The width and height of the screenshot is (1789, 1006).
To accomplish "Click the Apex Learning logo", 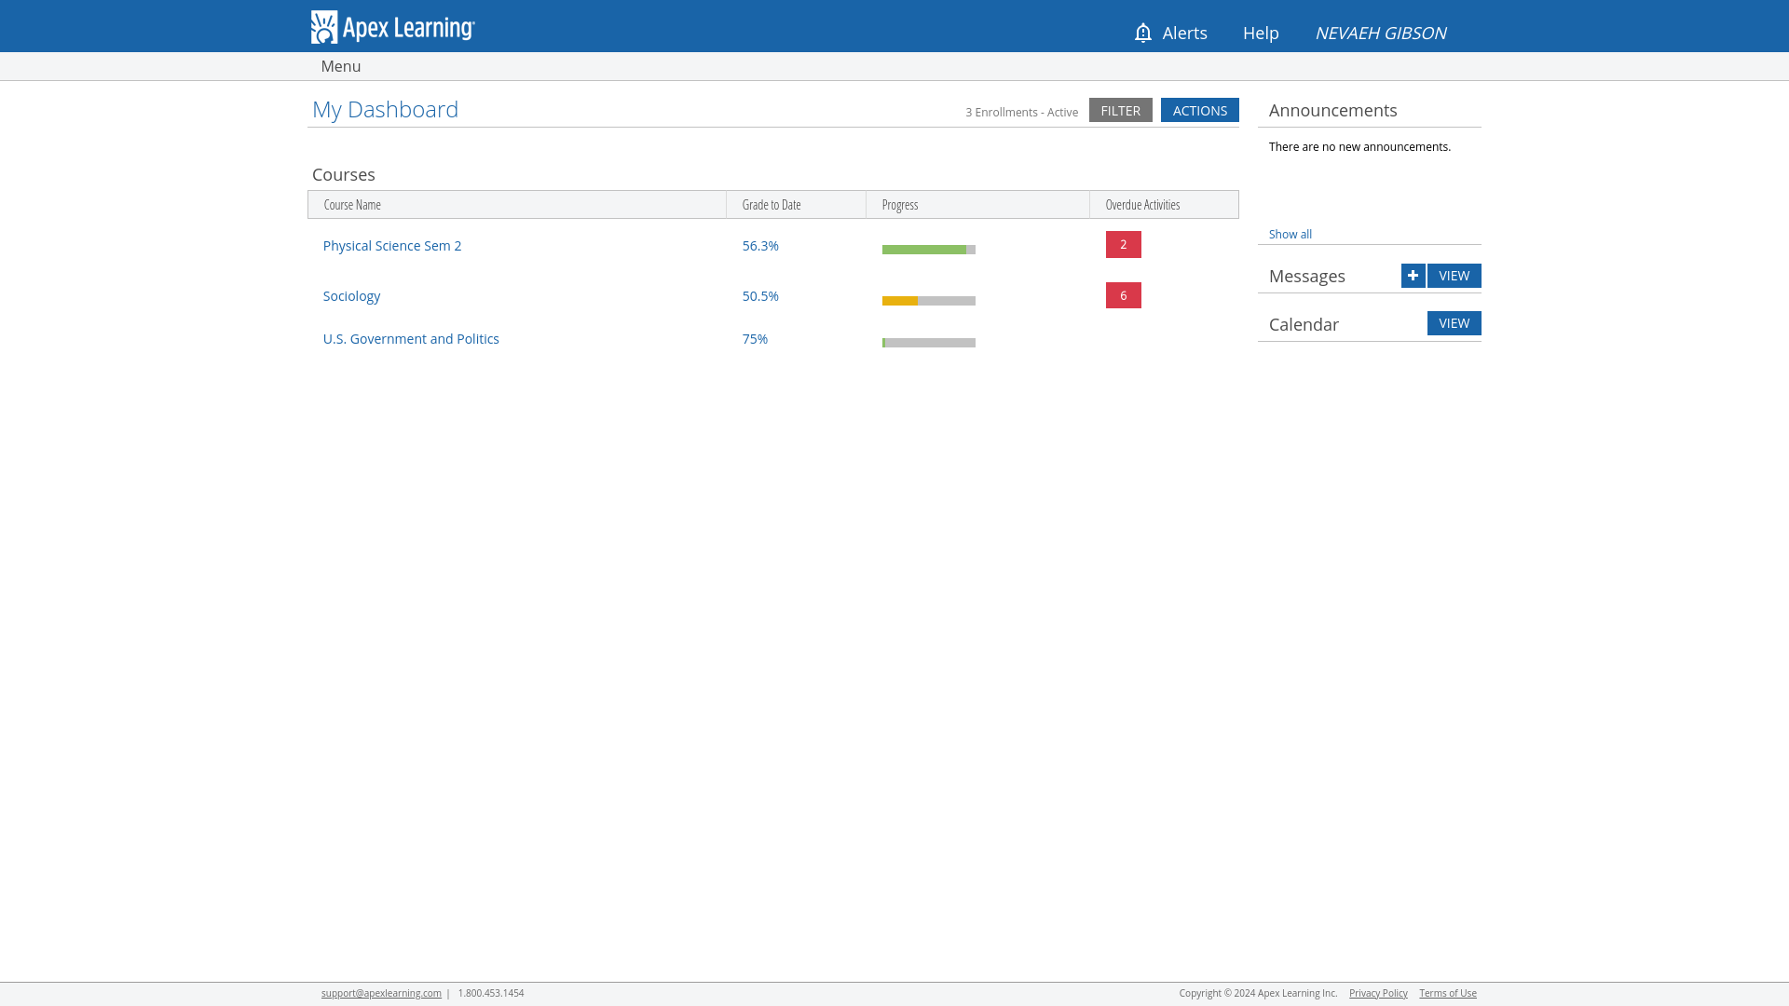I will coord(392,27).
